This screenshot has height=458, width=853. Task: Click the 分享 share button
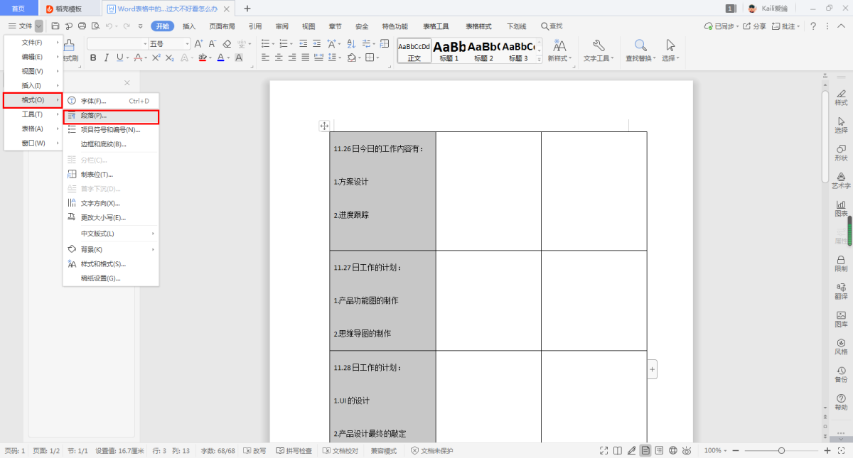755,26
